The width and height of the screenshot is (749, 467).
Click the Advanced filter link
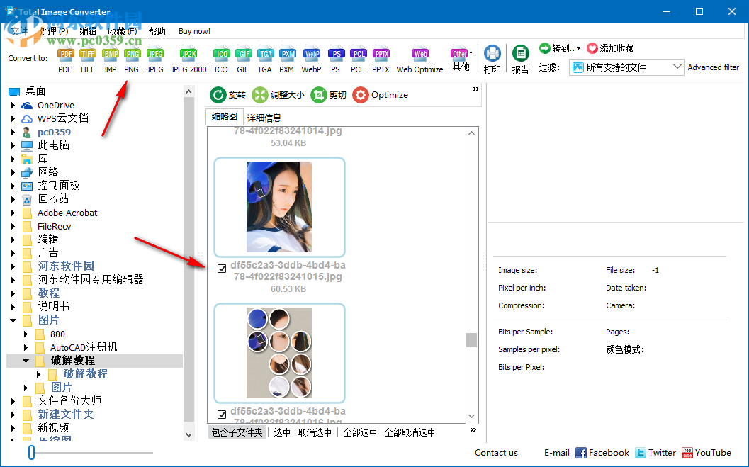(x=713, y=67)
